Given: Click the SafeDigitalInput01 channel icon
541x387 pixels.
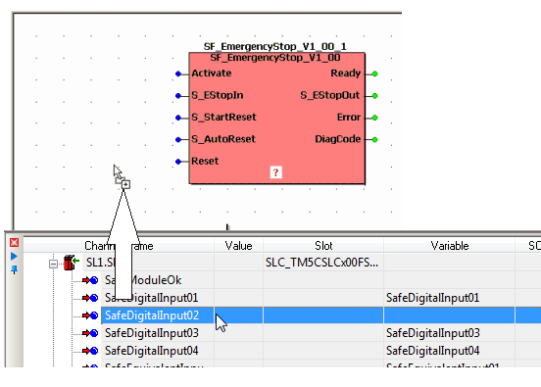Looking at the screenshot, I should point(90,298).
